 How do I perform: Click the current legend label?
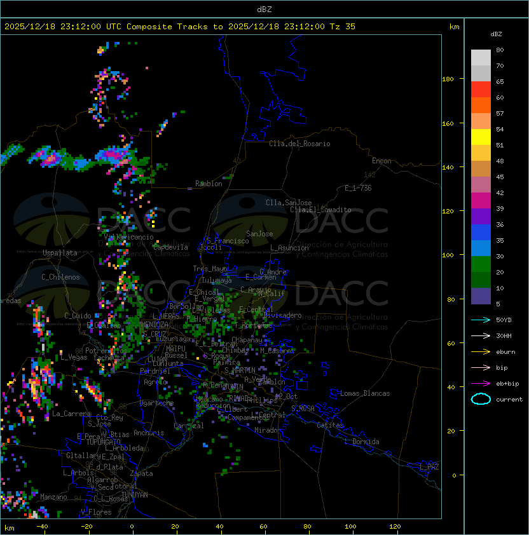pyautogui.click(x=509, y=400)
